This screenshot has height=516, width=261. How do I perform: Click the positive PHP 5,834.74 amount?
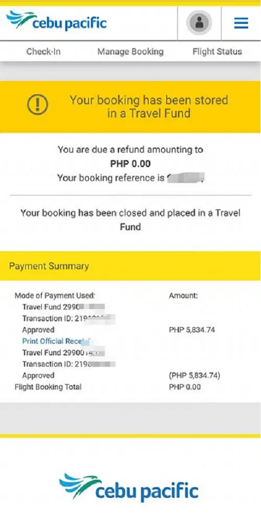[x=192, y=330]
